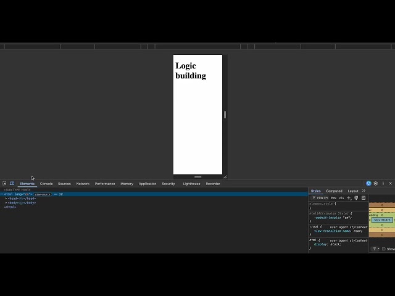Open the Security tab
Screen dimensions: 395x296
point(168,184)
